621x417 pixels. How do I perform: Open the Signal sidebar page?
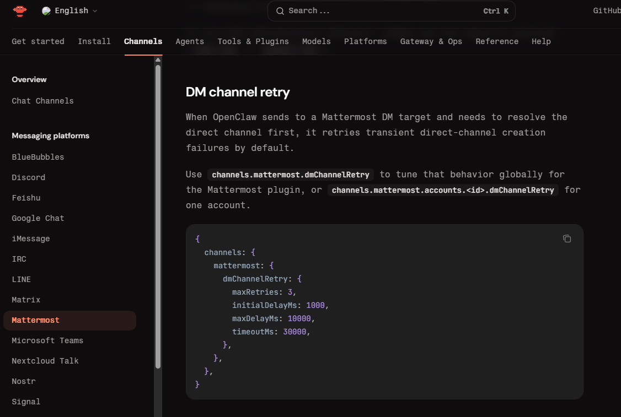tap(26, 402)
